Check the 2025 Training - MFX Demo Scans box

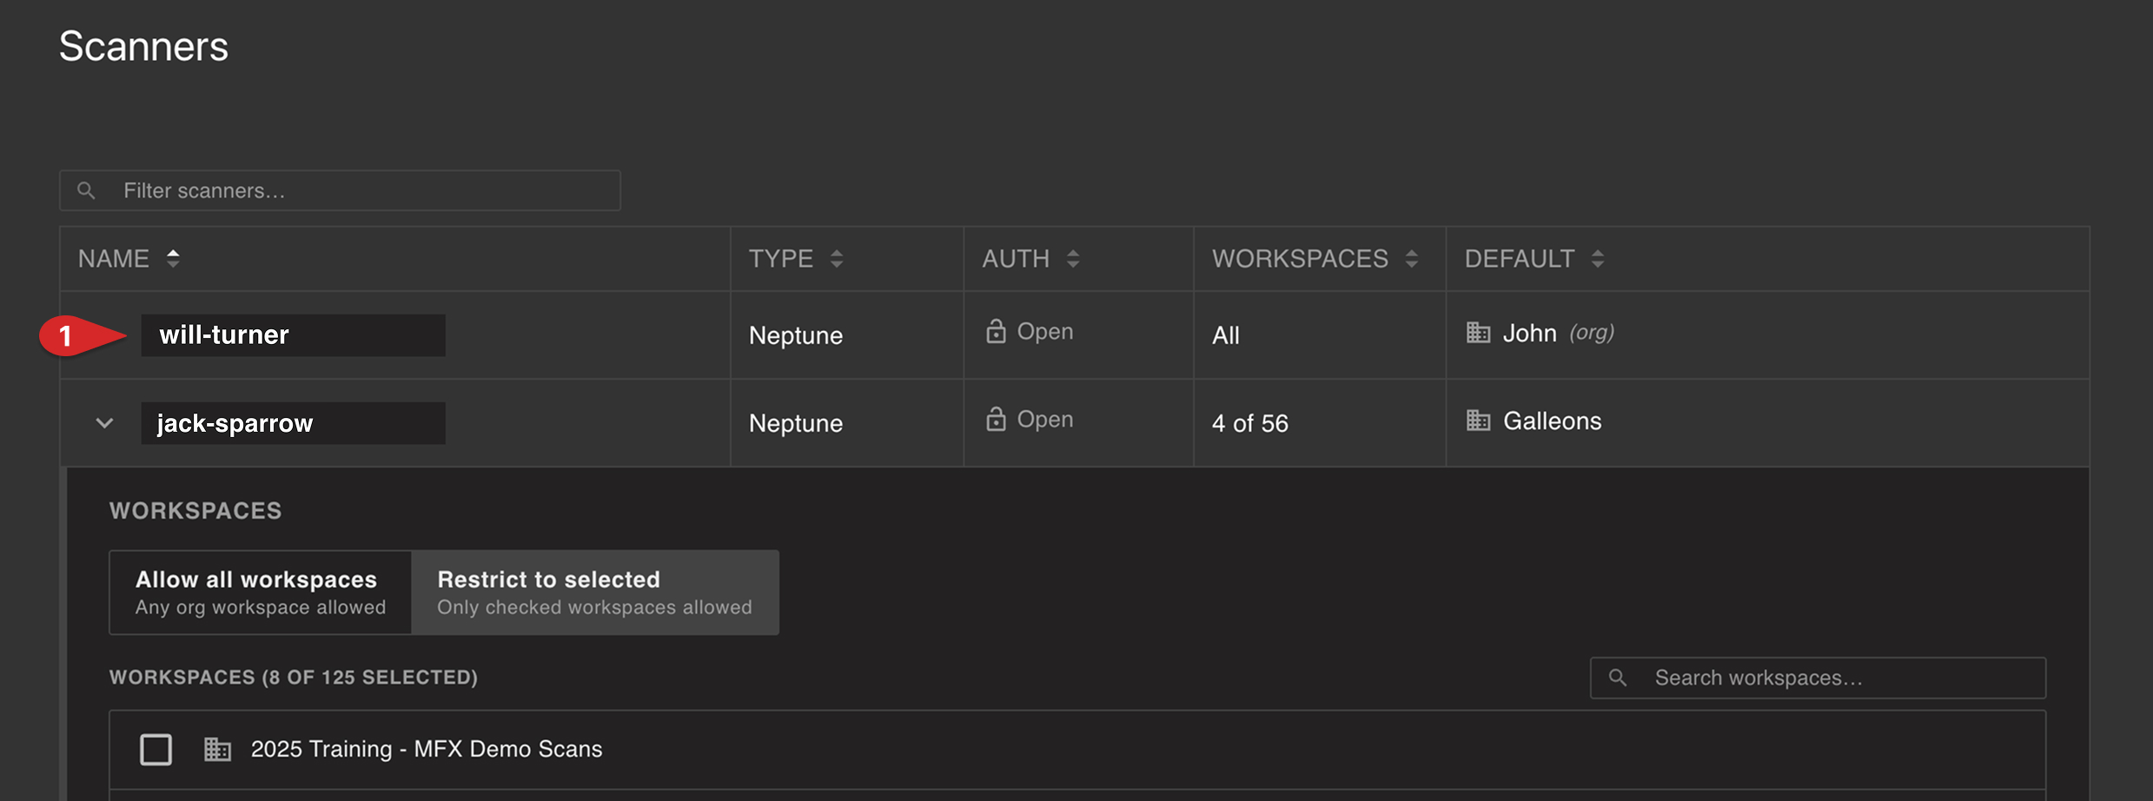tap(156, 749)
